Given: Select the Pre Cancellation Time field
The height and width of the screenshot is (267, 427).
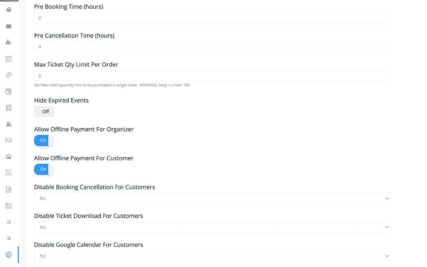Looking at the screenshot, I should [x=211, y=46].
